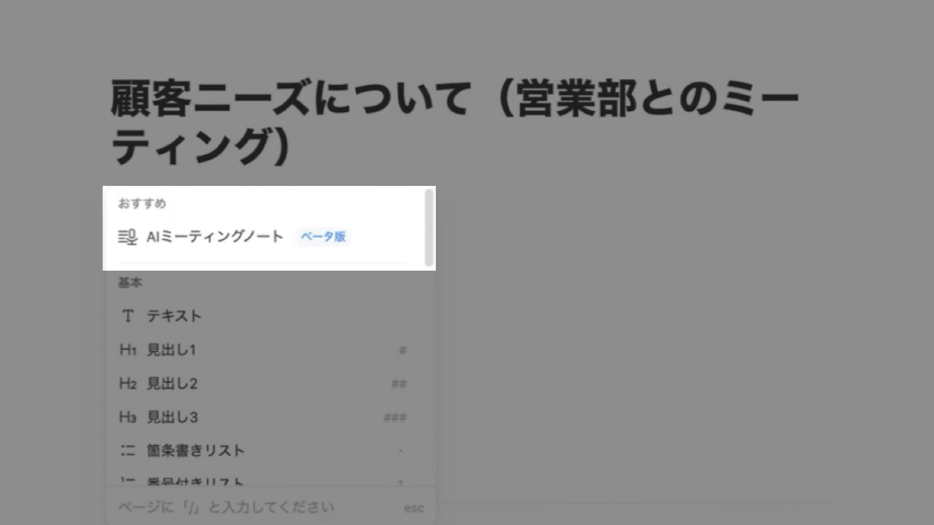Click the ページに「/」と入力してください field

pyautogui.click(x=228, y=507)
